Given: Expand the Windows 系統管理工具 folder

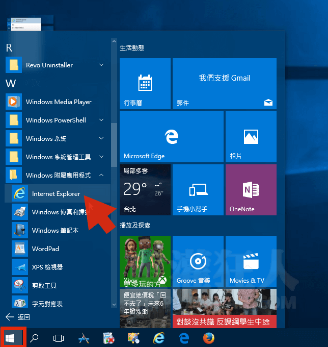Looking at the screenshot, I should click(101, 157).
